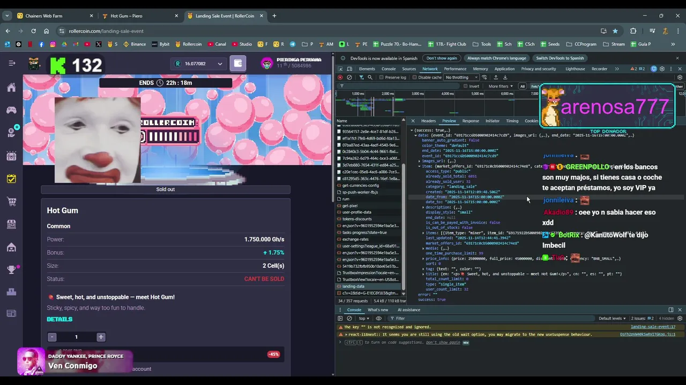Open Network panel settings gear
This screenshot has height=385, width=686.
(680, 78)
